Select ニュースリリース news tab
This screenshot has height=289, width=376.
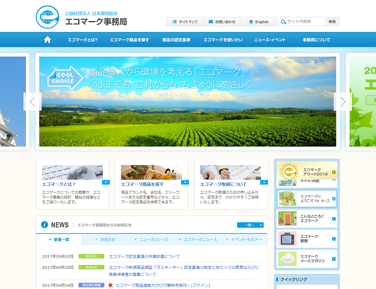152,240
